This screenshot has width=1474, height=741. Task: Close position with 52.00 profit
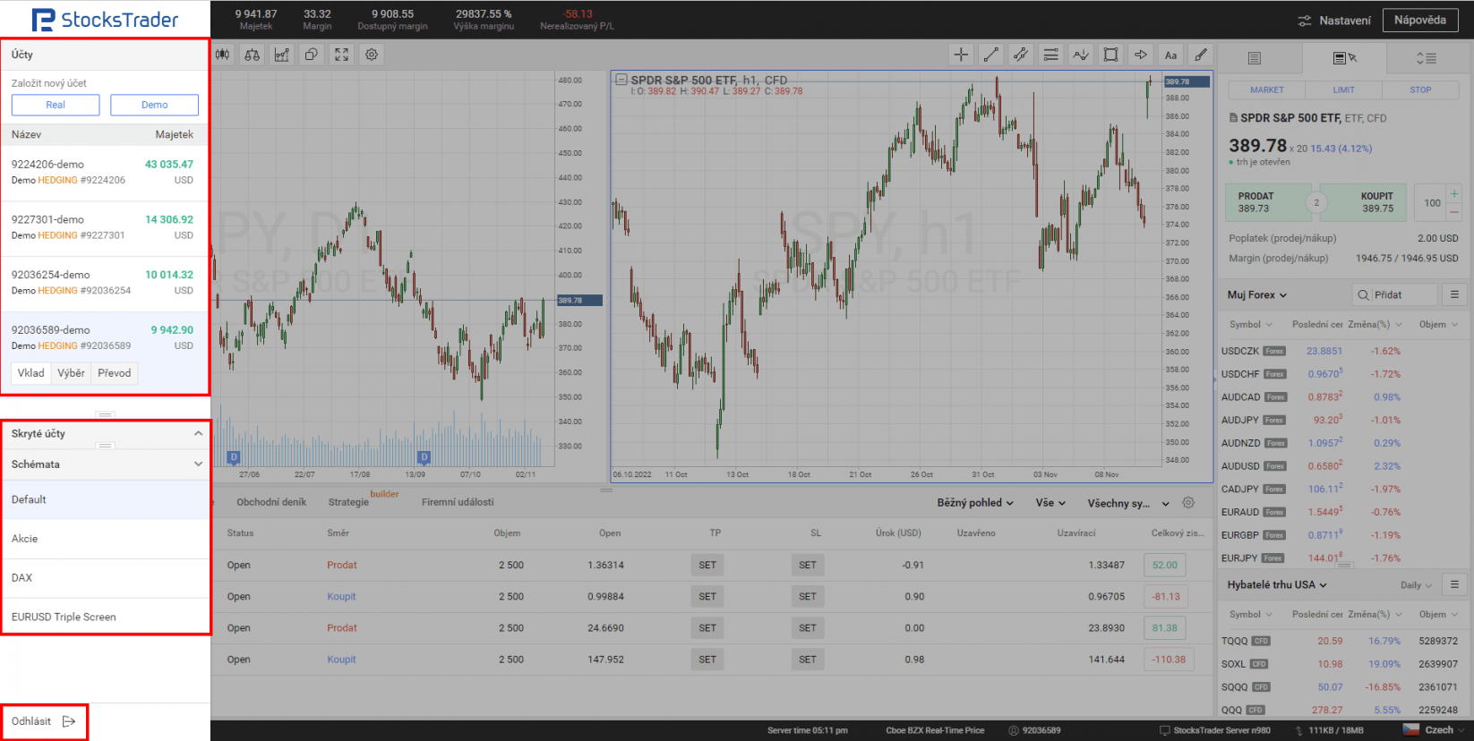[x=1165, y=566]
